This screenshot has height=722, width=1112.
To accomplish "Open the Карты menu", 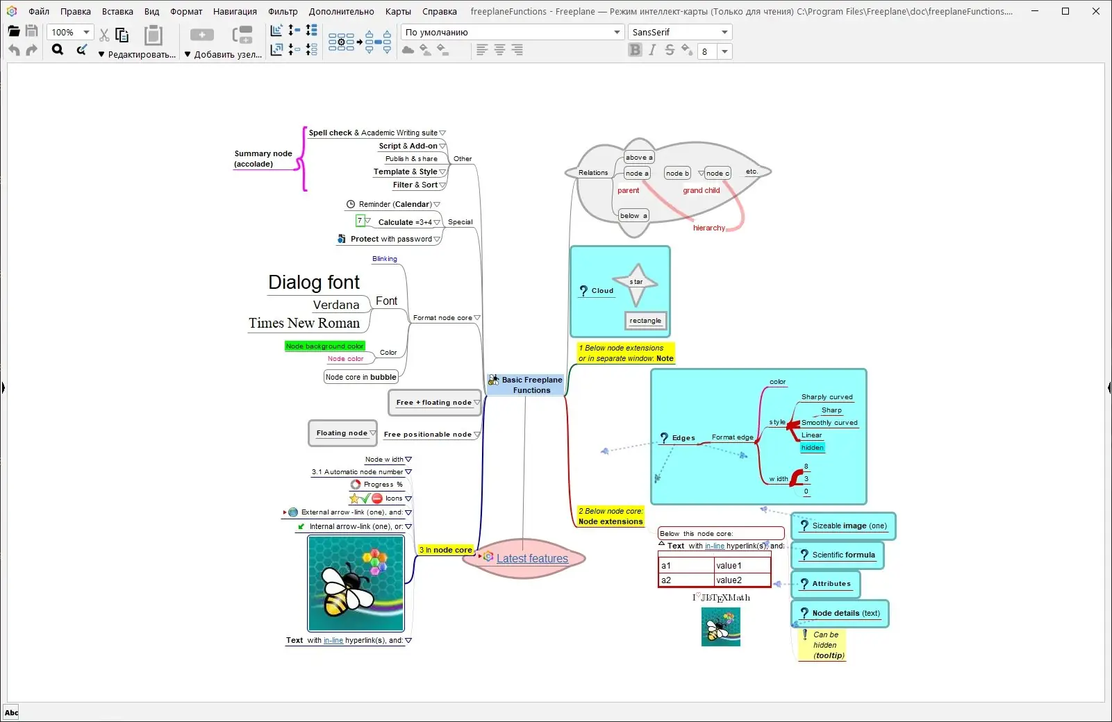I will (x=398, y=11).
